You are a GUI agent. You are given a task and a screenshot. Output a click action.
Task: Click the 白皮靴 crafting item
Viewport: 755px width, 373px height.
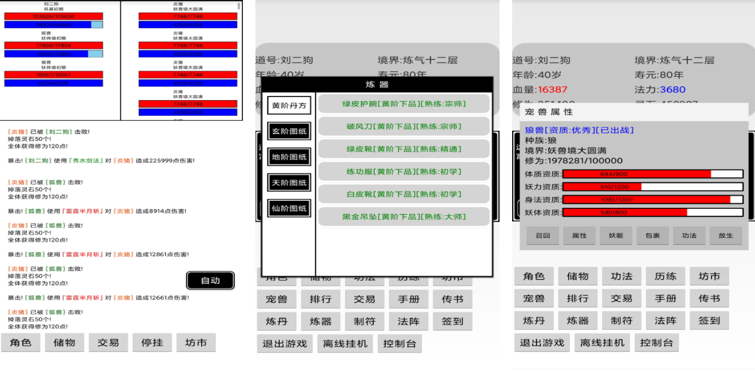pyautogui.click(x=404, y=194)
